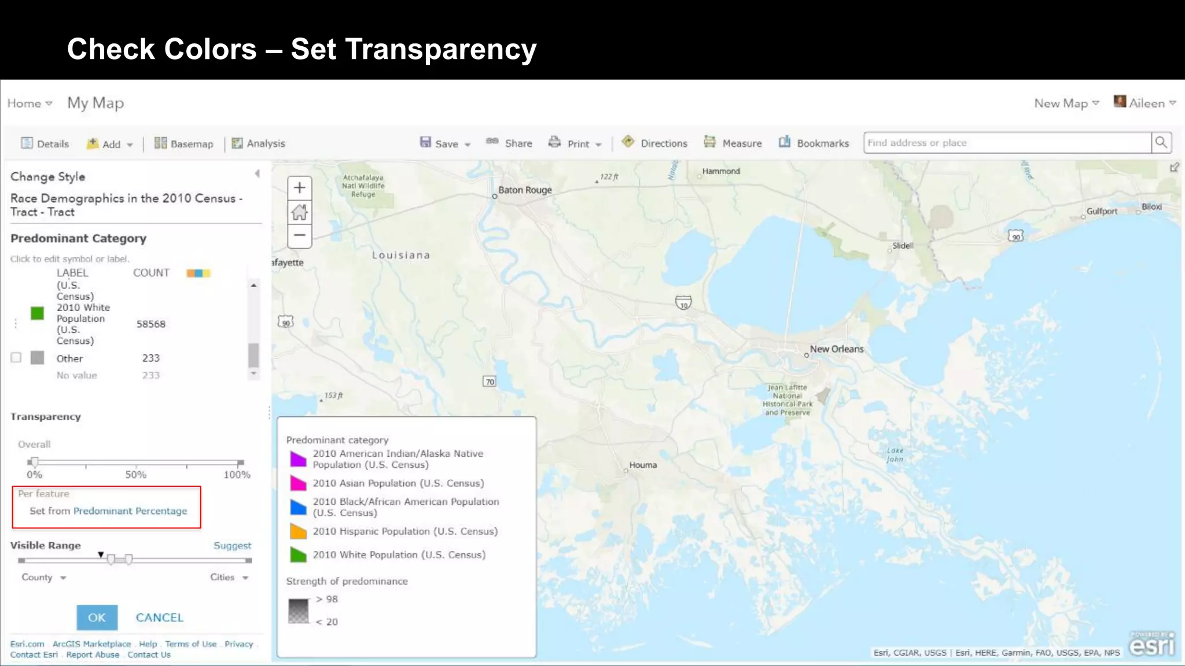Image resolution: width=1185 pixels, height=666 pixels.
Task: Open the Aileen account menu
Action: click(1152, 103)
